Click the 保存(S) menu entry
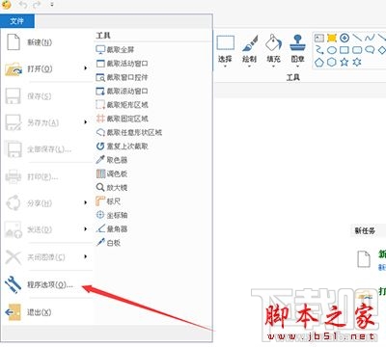The height and width of the screenshot is (347, 386). [40, 96]
